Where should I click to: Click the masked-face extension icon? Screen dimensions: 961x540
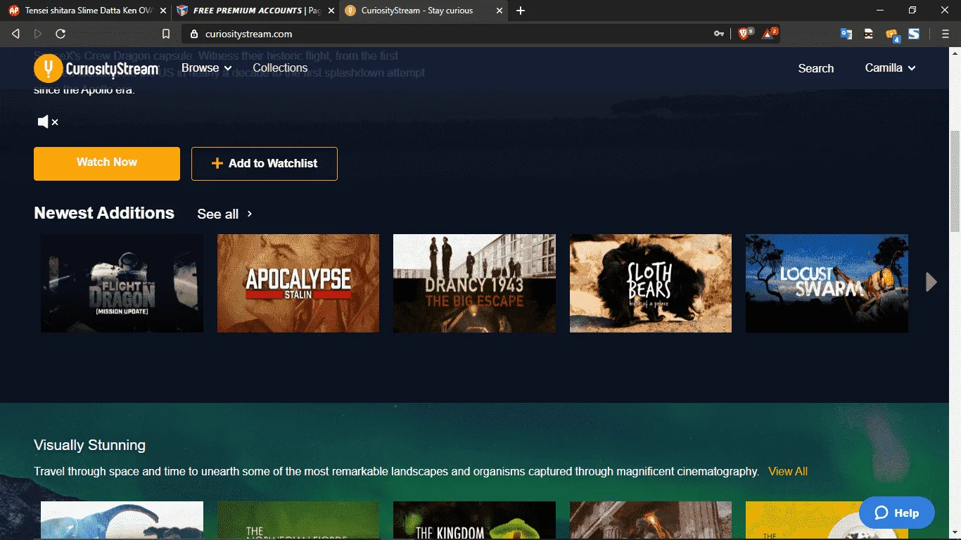pyautogui.click(x=869, y=34)
